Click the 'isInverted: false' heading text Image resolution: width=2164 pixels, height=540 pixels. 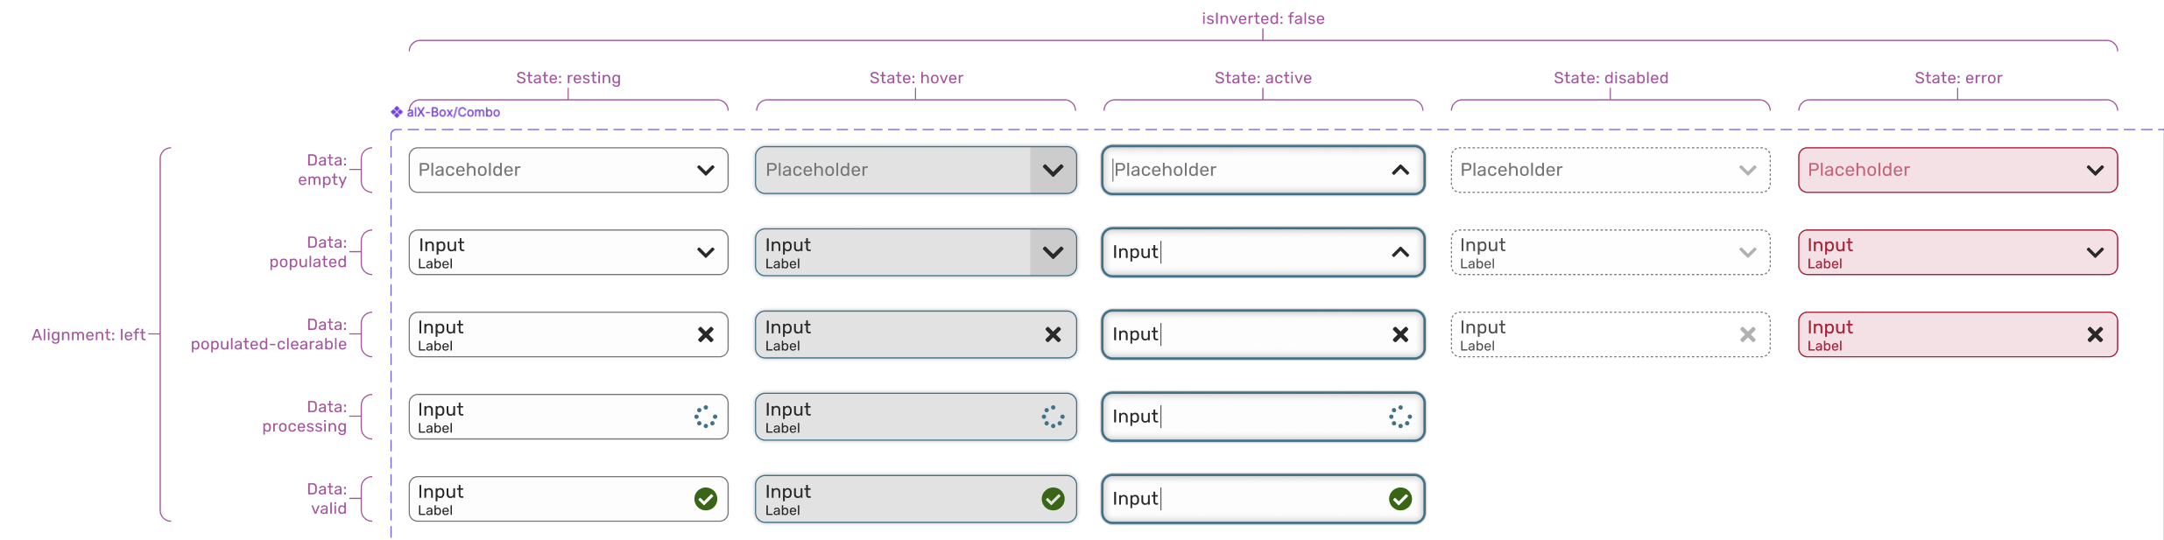[x=1263, y=18]
